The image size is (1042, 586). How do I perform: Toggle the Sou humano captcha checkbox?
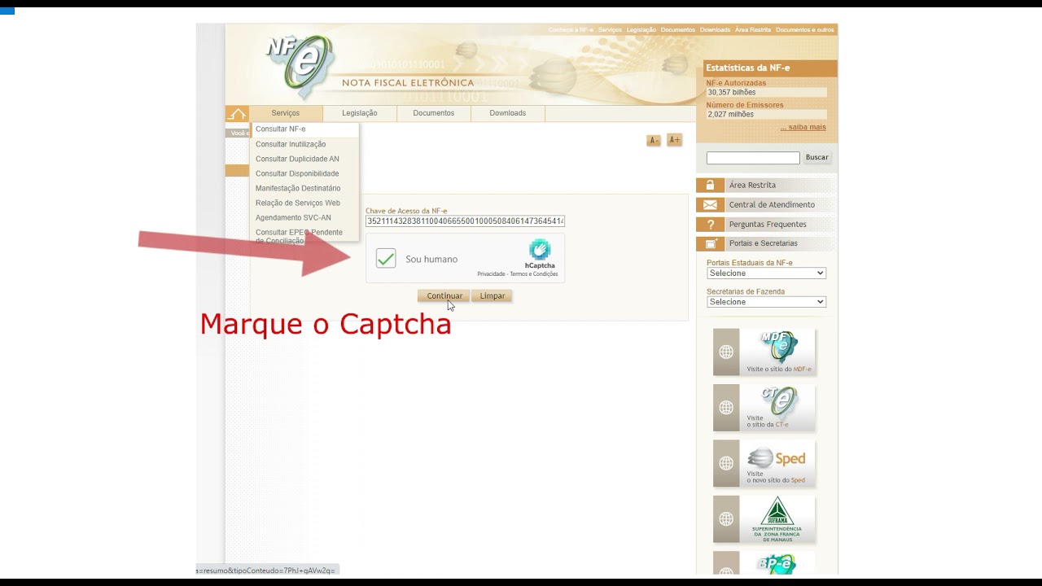(x=386, y=259)
